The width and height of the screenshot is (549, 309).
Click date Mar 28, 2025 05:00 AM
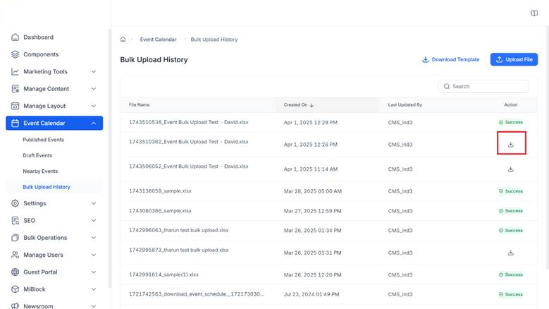tap(313, 191)
